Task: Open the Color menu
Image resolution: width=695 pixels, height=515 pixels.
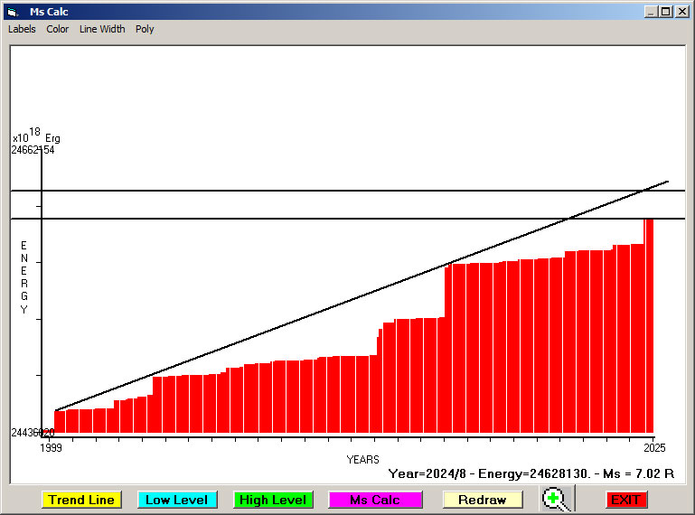Action: click(x=58, y=29)
